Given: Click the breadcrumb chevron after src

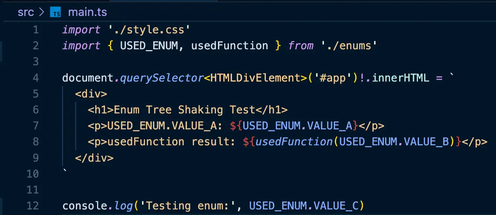Looking at the screenshot, I should pos(42,13).
